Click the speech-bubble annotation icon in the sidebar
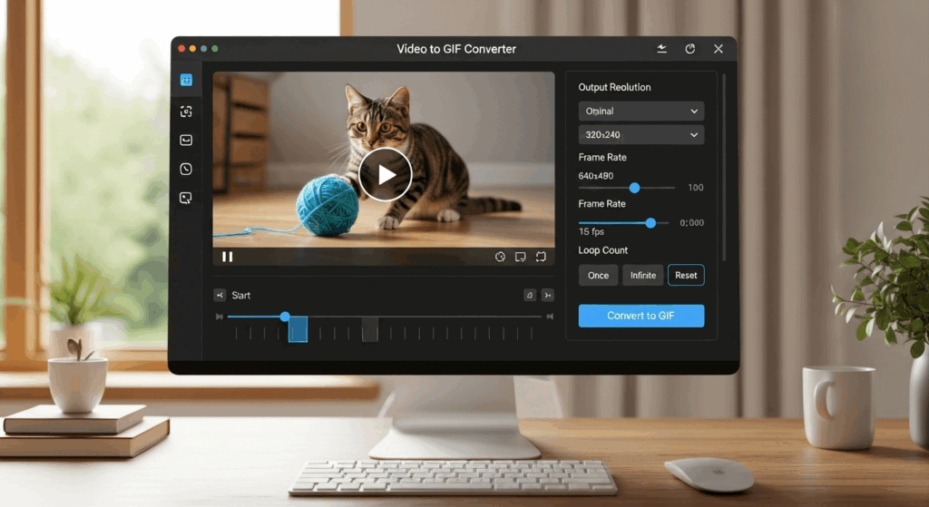This screenshot has height=507, width=929. click(186, 198)
